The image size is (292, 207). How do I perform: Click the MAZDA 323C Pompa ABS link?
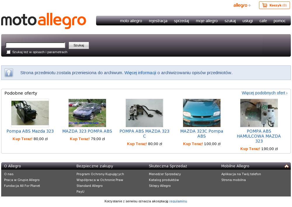[202, 134]
